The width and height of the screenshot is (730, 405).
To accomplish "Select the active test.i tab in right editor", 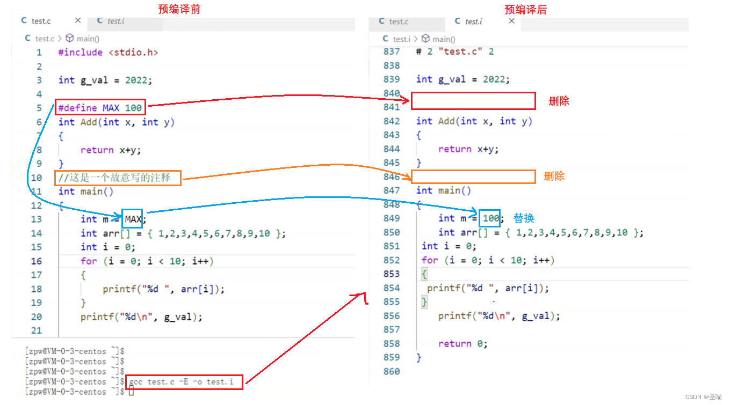I will [473, 21].
